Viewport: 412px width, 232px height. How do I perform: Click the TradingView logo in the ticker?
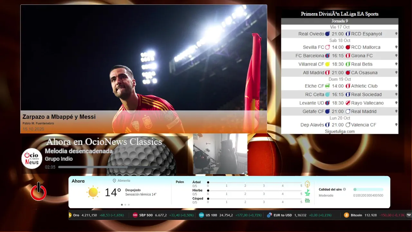pyautogui.click(x=409, y=215)
